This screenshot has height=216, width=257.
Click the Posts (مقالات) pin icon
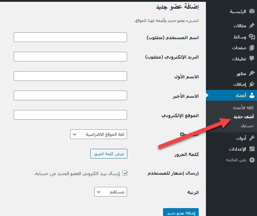tap(252, 26)
